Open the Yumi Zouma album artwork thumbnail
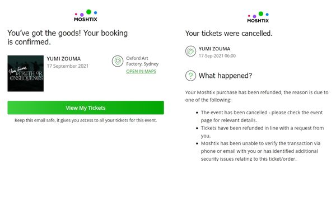Screen dimensions: 336x224 tap(26, 73)
